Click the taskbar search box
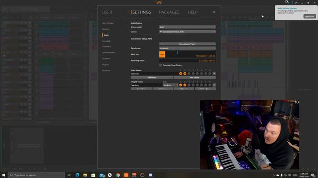Image resolution: width=318 pixels, height=178 pixels. click(36, 175)
